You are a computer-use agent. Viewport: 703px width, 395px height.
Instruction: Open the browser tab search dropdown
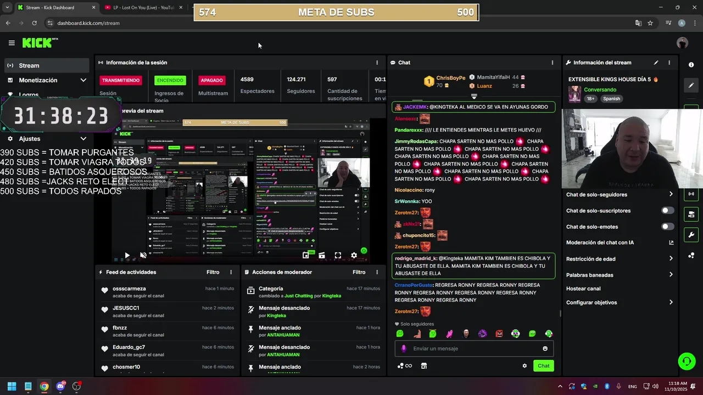pos(7,8)
